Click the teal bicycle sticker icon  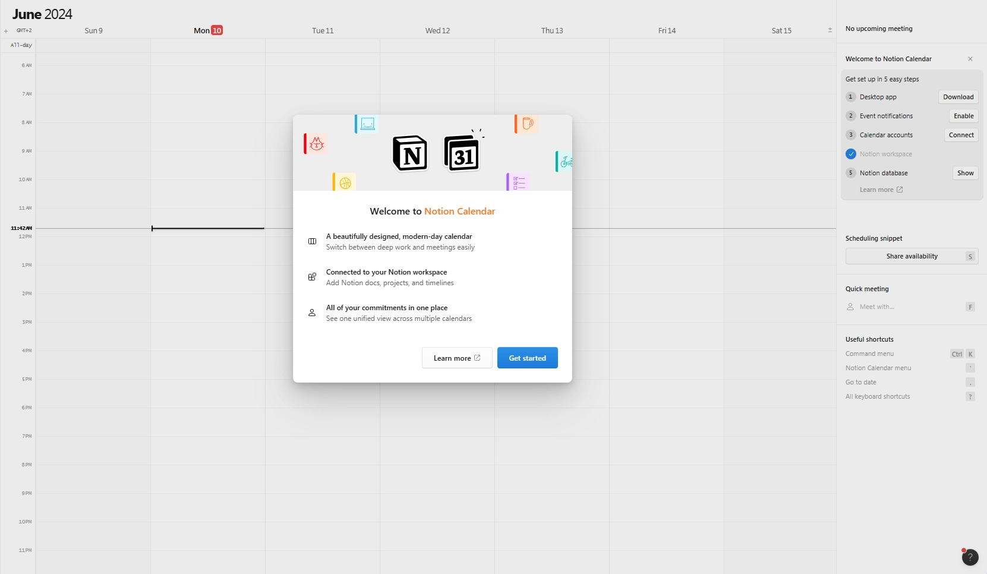[565, 161]
